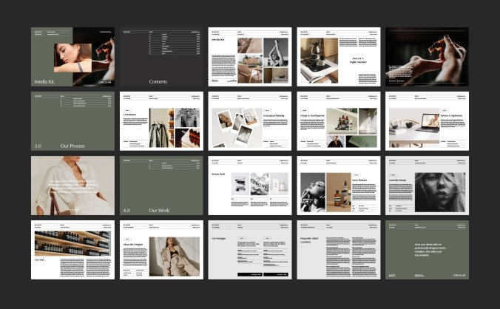Open the Introduction page thumbnail
500x309 pixels.
coord(249,58)
